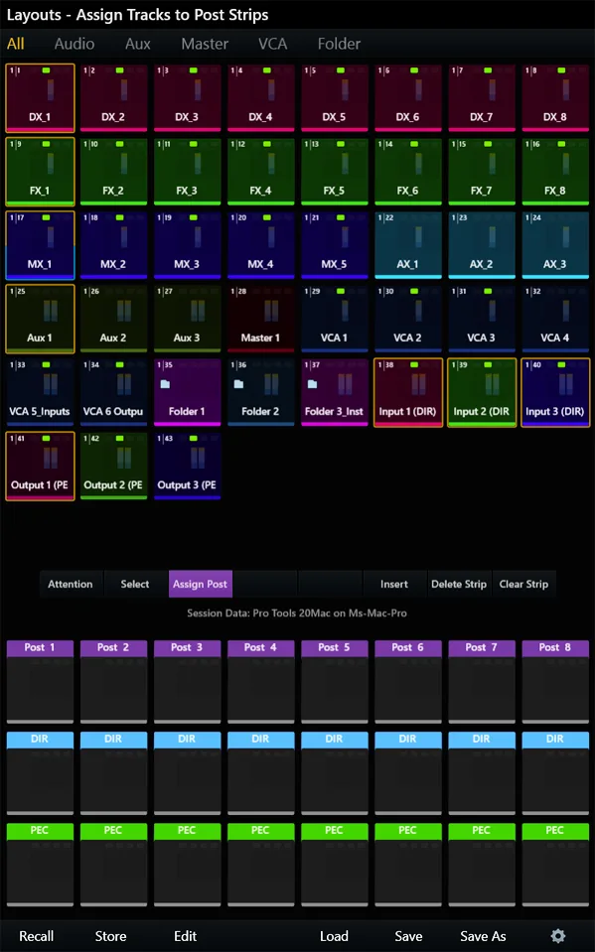Select the MX_2 track tile

(x=113, y=244)
